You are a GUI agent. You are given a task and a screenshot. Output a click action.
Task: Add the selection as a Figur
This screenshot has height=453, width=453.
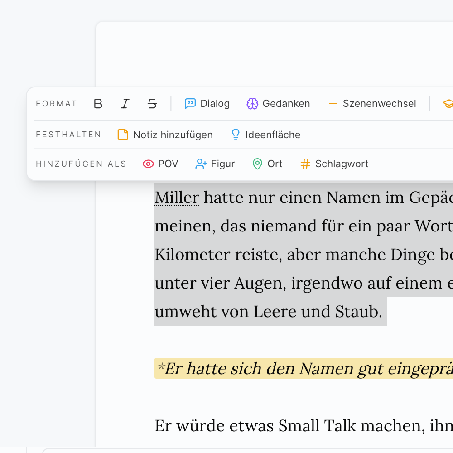215,164
